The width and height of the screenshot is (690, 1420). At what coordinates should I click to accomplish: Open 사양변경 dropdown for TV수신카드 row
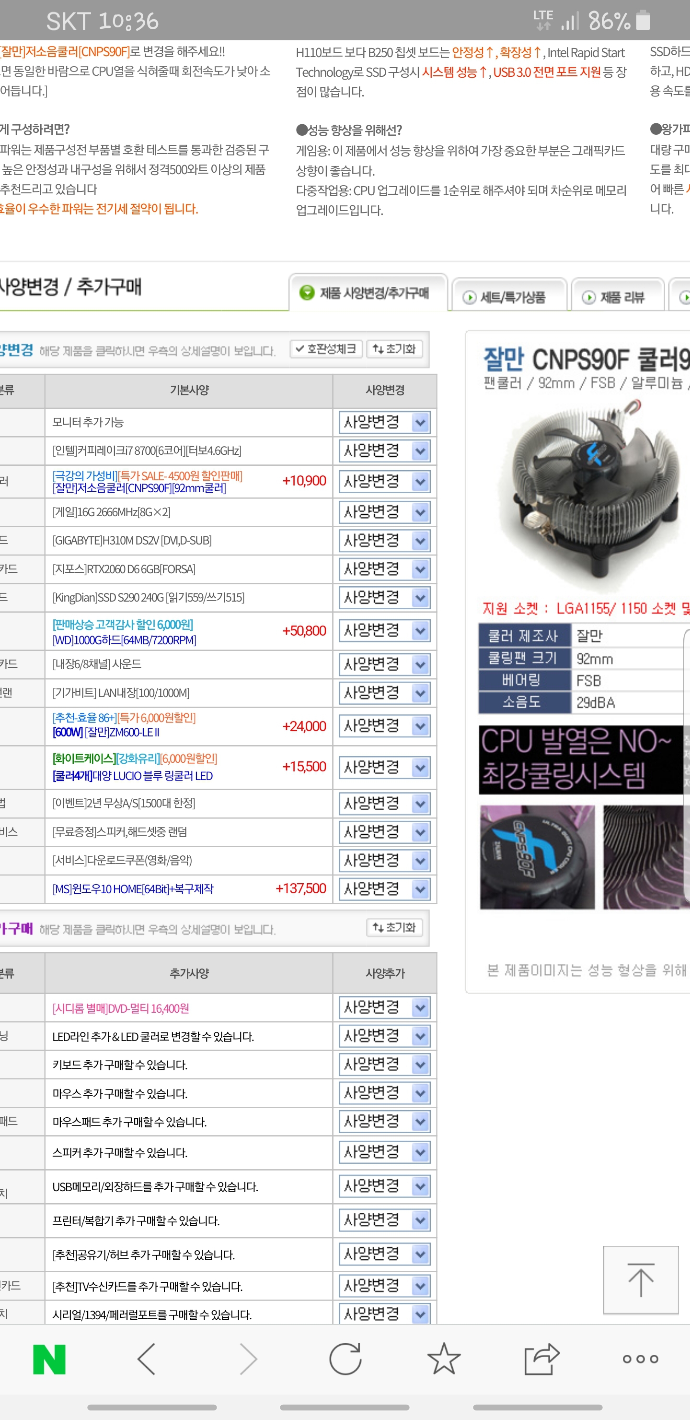(384, 1286)
